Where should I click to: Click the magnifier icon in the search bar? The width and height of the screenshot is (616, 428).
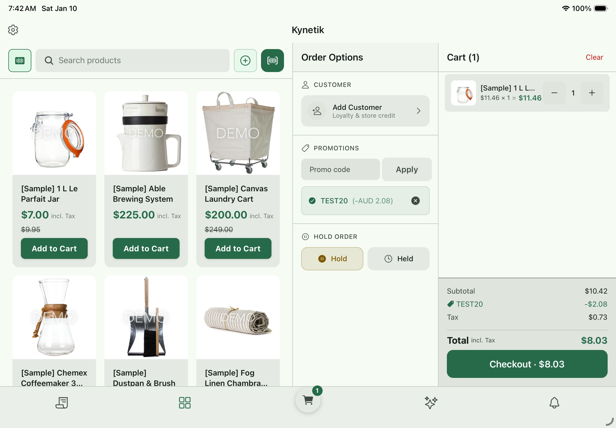click(49, 60)
